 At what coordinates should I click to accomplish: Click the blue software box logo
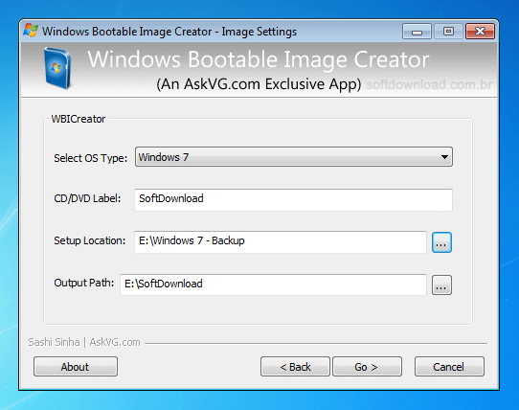[57, 69]
